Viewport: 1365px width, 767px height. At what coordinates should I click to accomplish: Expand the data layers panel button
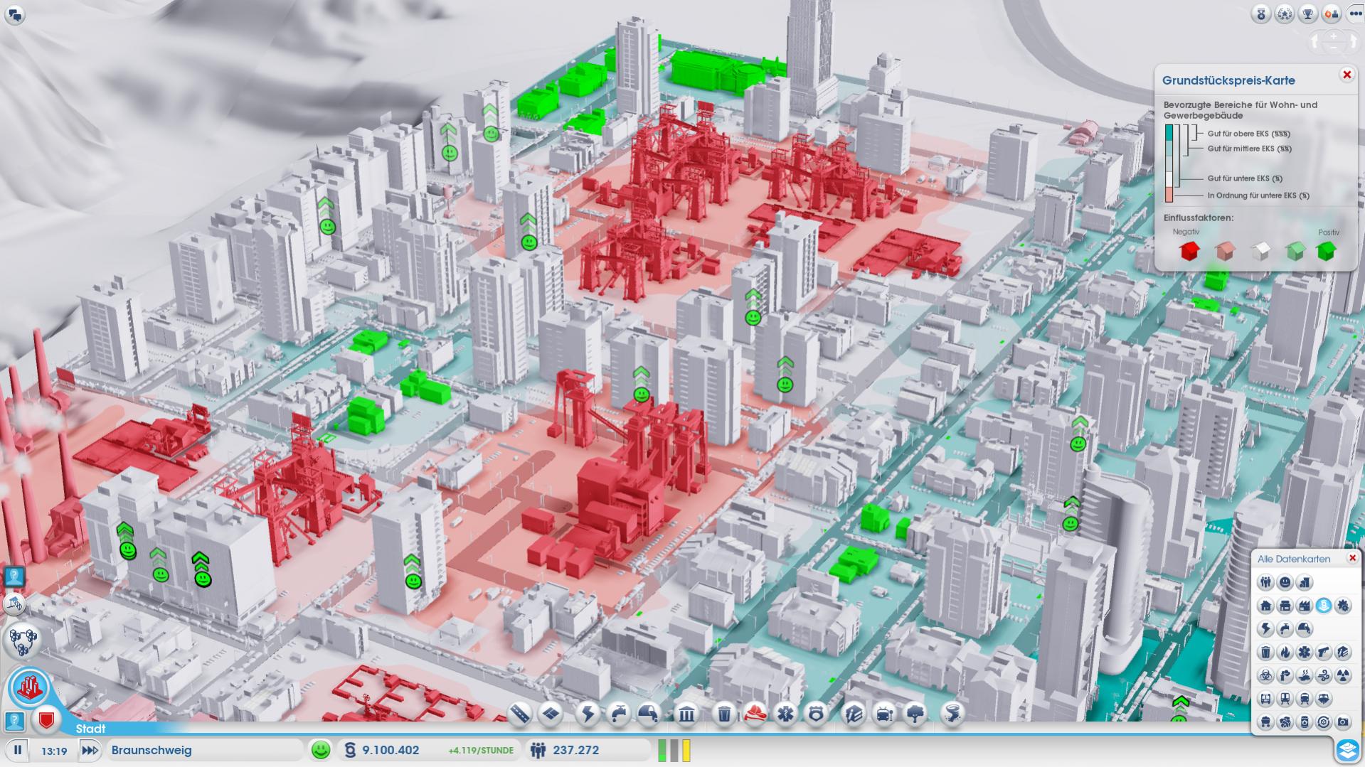(1348, 750)
